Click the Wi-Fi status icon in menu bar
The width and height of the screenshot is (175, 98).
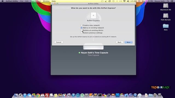click(124, 1)
